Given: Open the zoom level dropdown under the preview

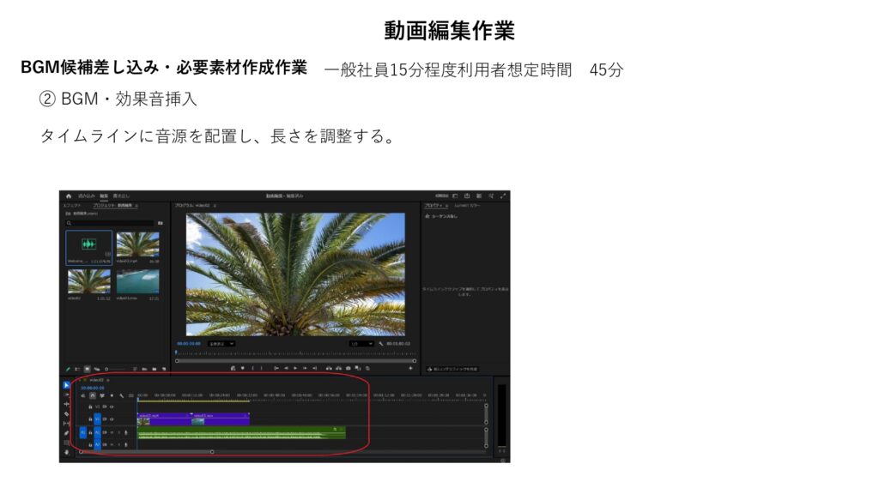Looking at the screenshot, I should pos(220,343).
